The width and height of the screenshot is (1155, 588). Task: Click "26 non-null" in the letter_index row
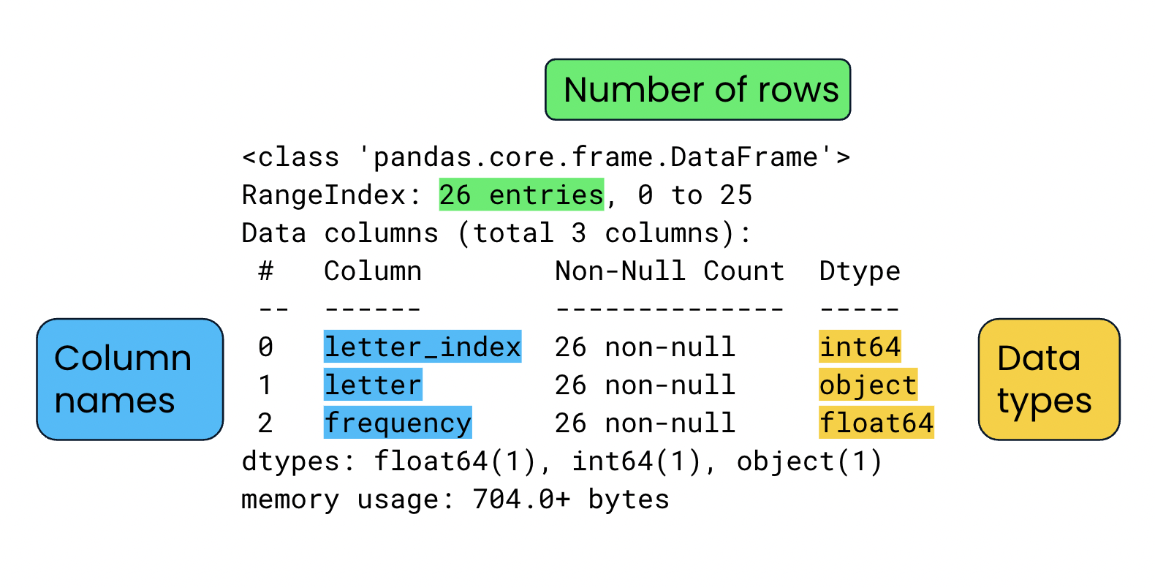(x=644, y=347)
